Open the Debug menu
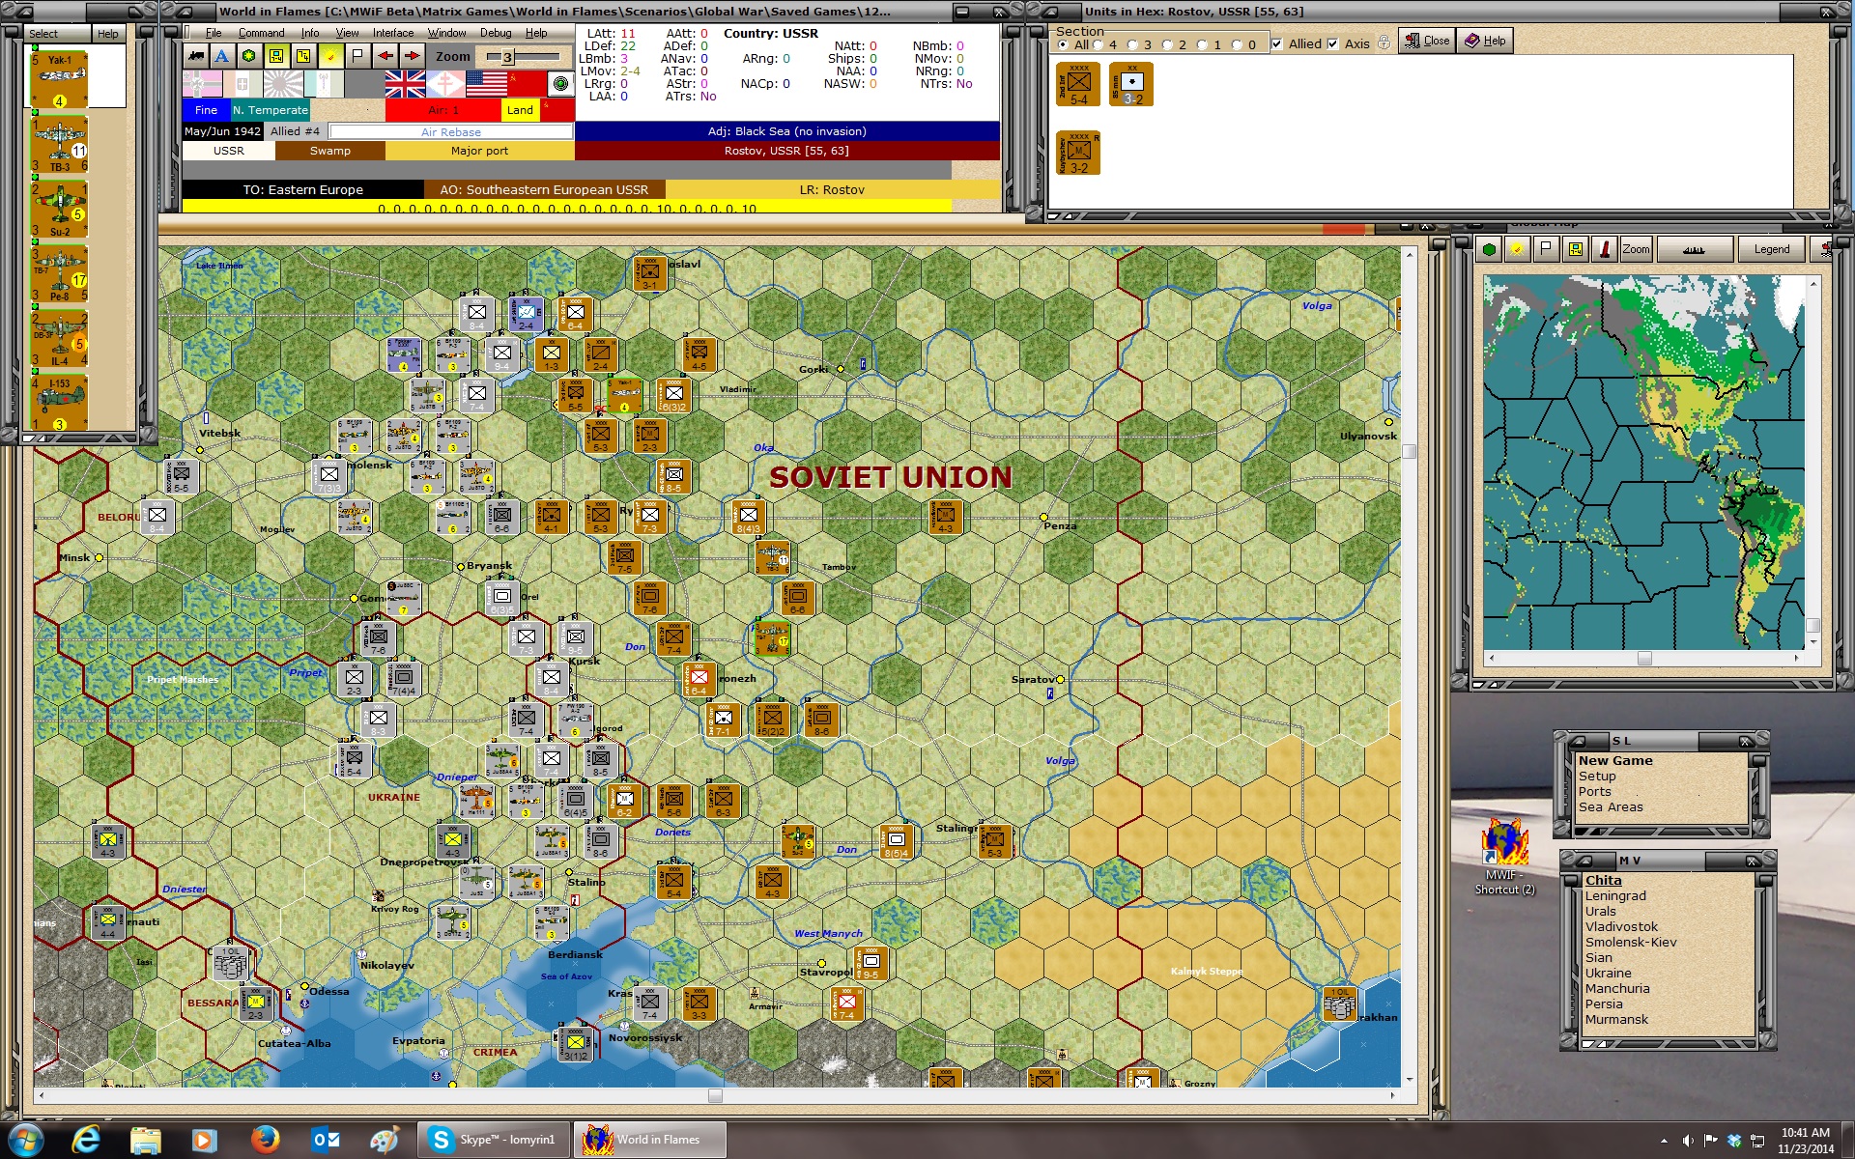The width and height of the screenshot is (1855, 1159). 496,33
